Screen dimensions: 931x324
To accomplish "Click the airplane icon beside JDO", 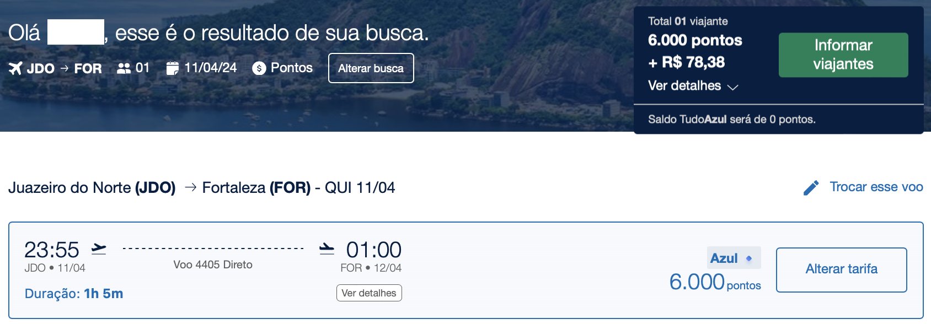I will (15, 68).
